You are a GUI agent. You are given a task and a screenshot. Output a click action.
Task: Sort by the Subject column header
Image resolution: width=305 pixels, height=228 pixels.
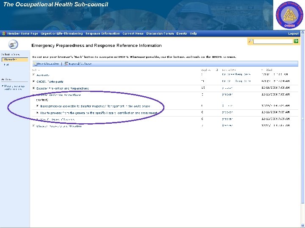[36, 70]
